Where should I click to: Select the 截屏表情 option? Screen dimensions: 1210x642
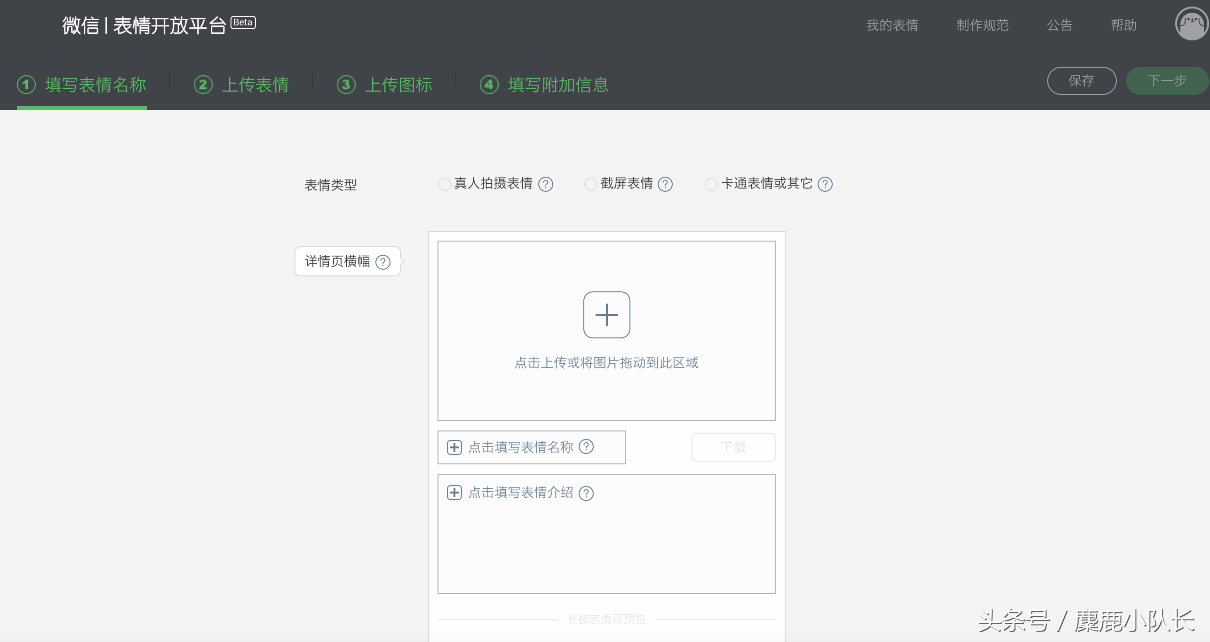click(590, 184)
